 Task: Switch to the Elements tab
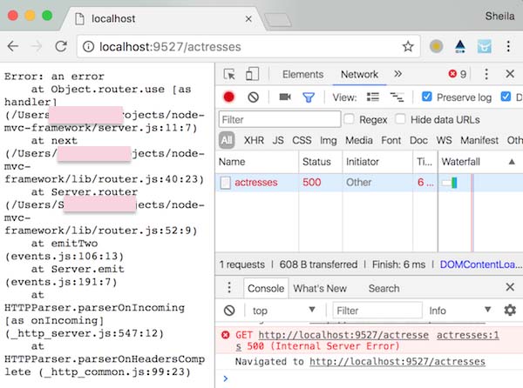(302, 74)
